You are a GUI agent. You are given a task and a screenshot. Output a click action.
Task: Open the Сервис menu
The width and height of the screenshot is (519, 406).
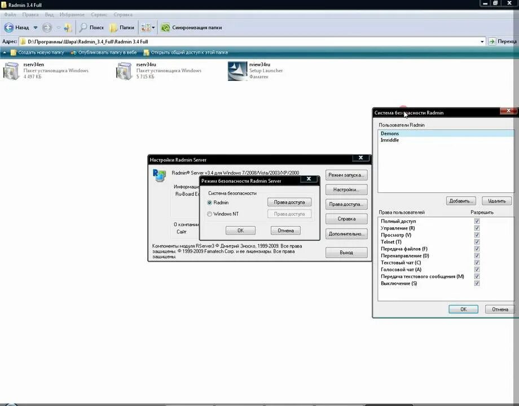click(99, 15)
